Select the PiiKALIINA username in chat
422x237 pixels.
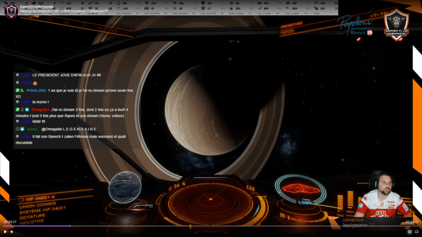(36, 91)
